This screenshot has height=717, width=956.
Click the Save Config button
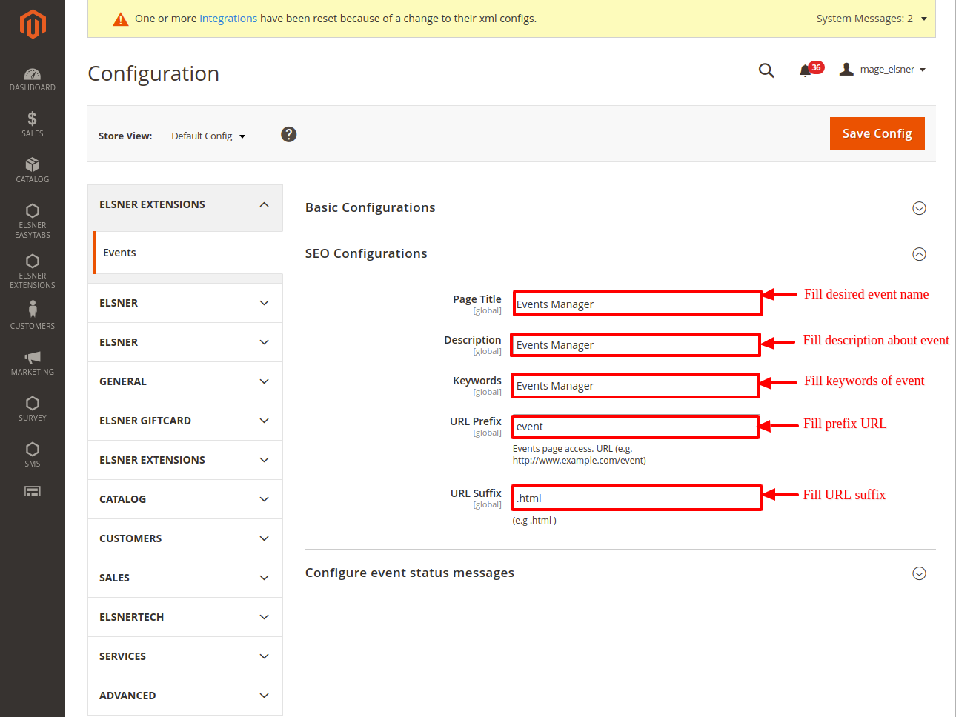point(877,133)
